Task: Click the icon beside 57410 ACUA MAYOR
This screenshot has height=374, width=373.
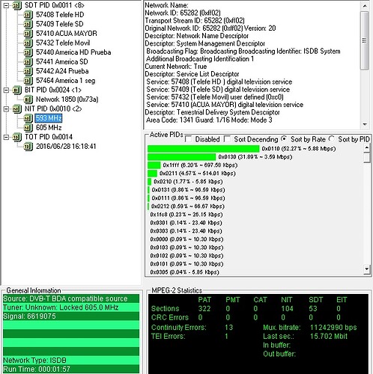Action: (28, 34)
